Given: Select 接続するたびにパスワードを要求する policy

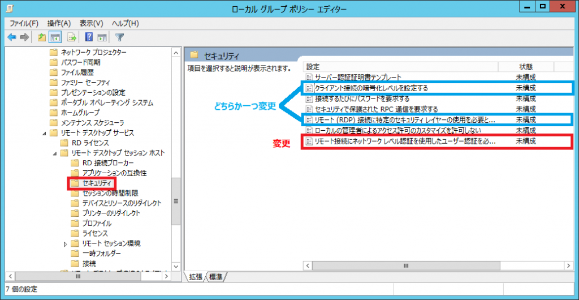Looking at the screenshot, I should tap(362, 98).
